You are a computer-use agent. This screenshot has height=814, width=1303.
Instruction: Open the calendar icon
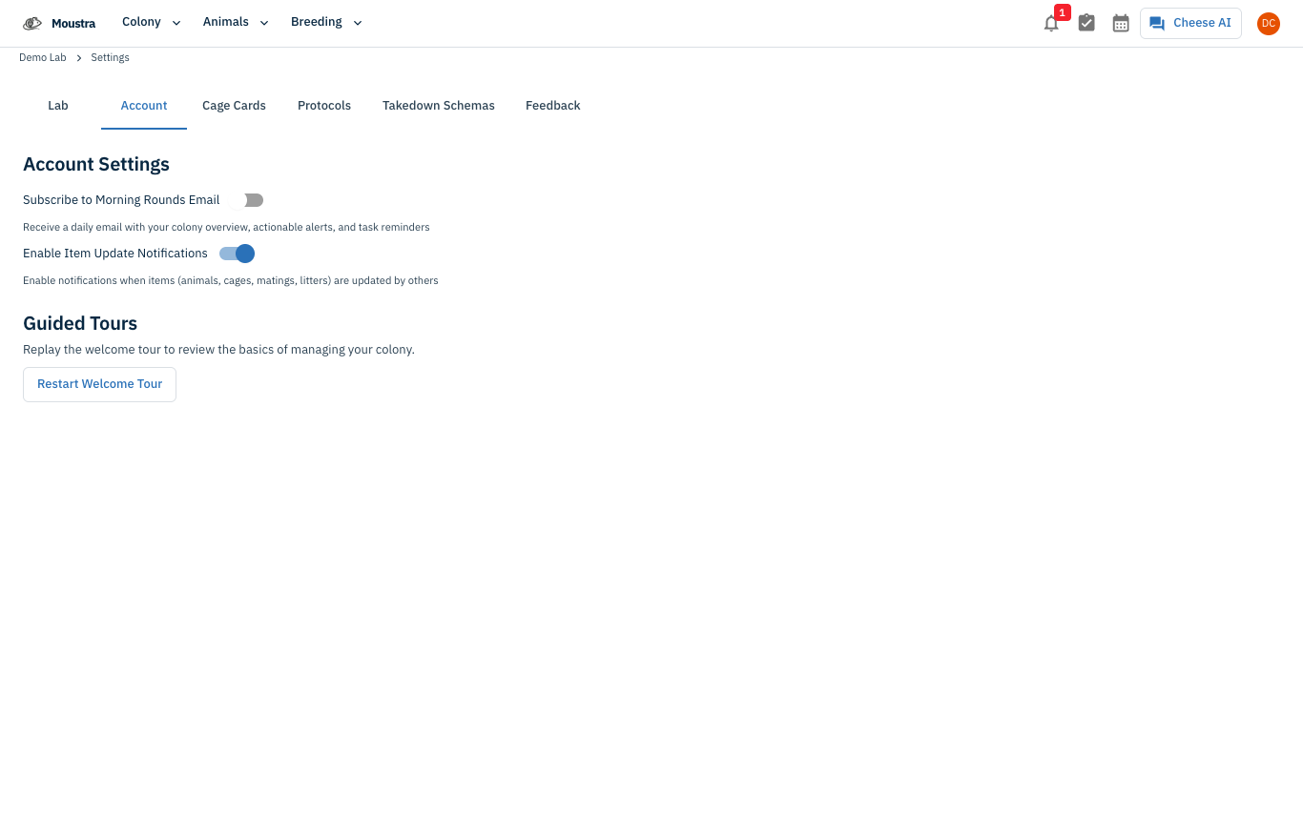coord(1121,23)
